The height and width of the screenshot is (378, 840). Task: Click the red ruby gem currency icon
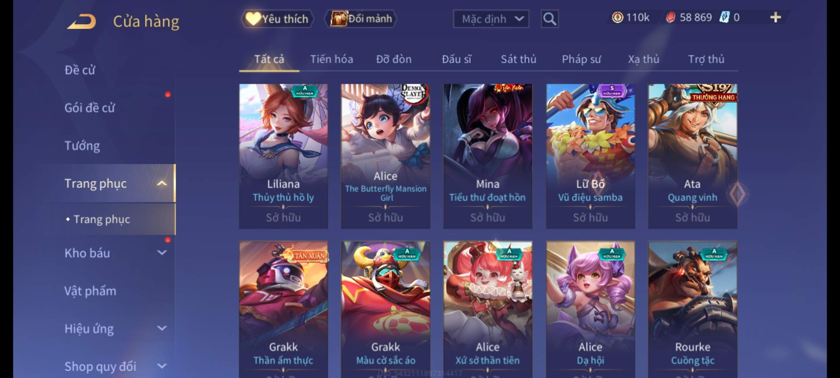(671, 17)
